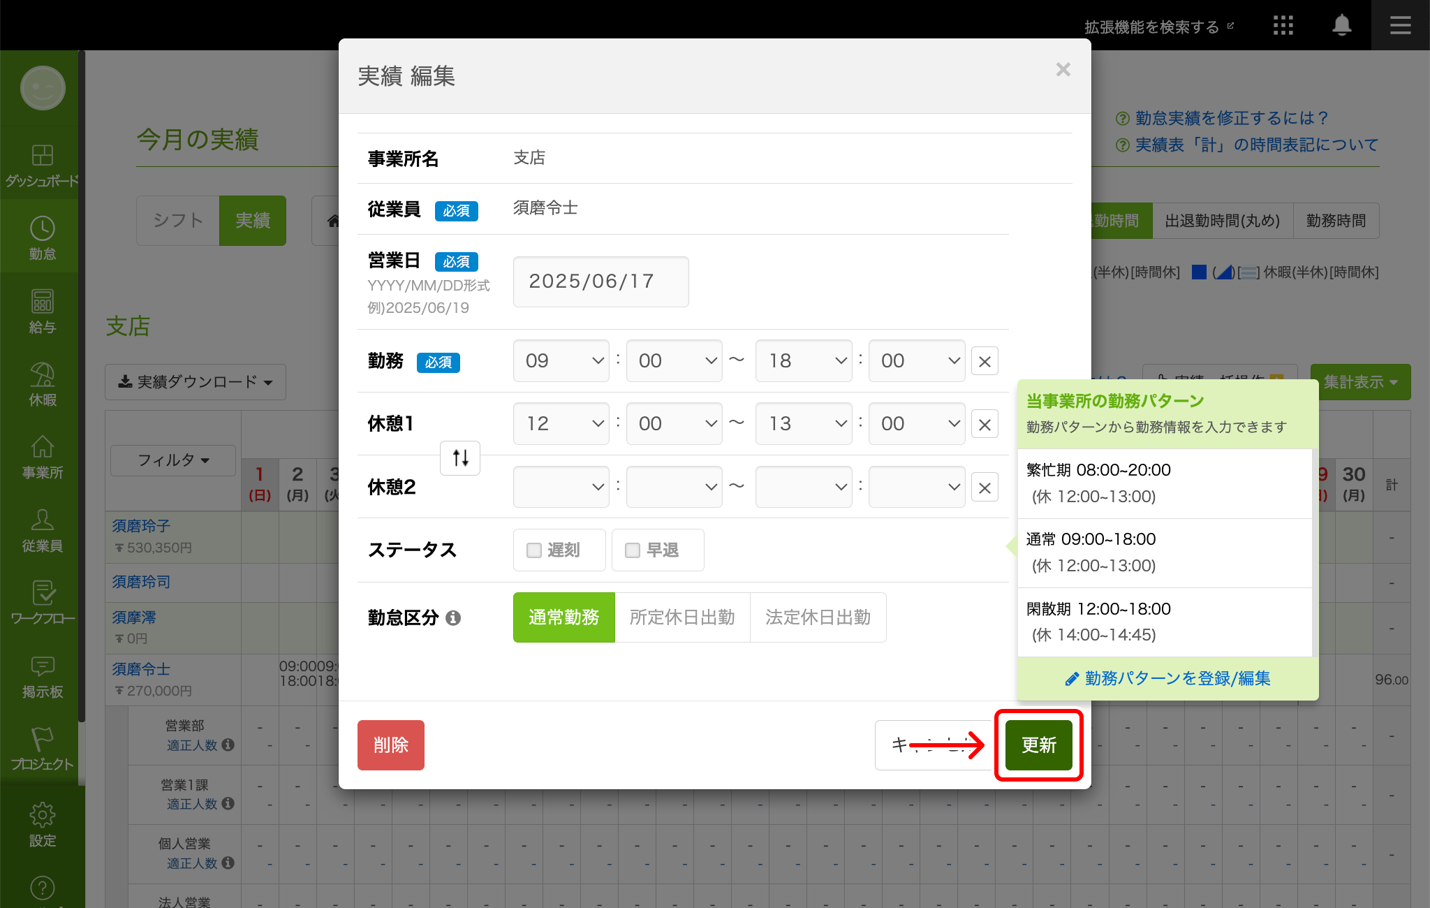Click the help question mark icon in sidebar
1430x908 pixels.
43,888
